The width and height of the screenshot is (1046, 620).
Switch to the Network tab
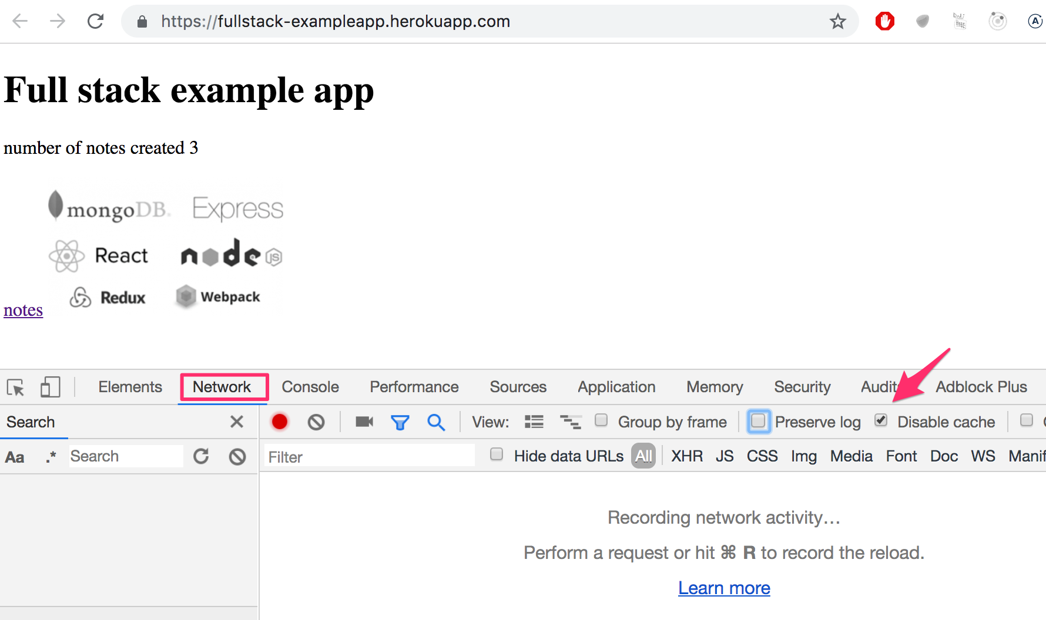click(x=222, y=387)
